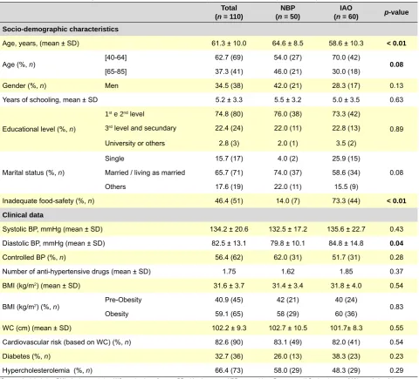Select the 'Clinical data' section header

(23, 215)
